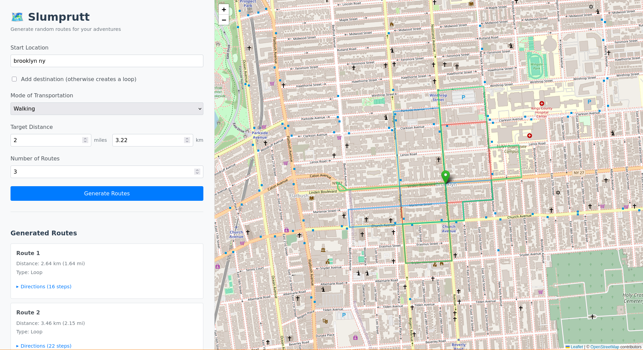643x350 pixels.
Task: Click the Flatbush library book icon
Action: pos(312,198)
